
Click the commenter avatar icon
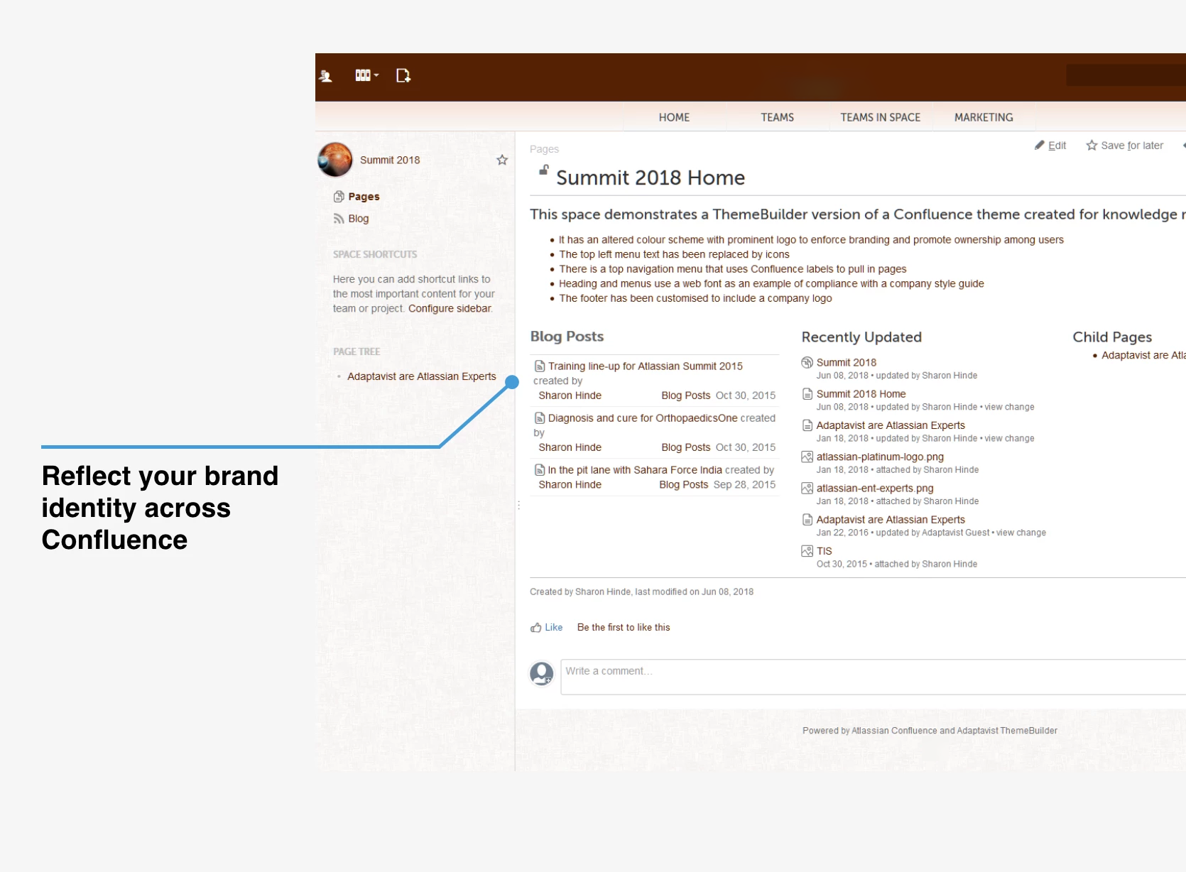542,673
